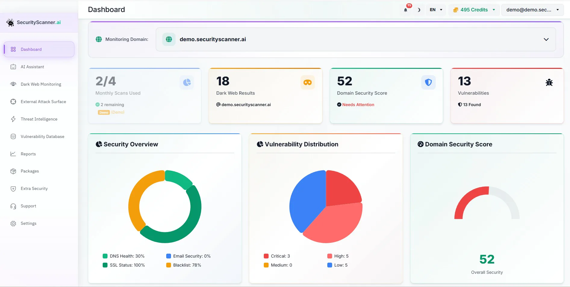The image size is (570, 287).
Task: Open the EN language dropdown
Action: [x=436, y=10]
